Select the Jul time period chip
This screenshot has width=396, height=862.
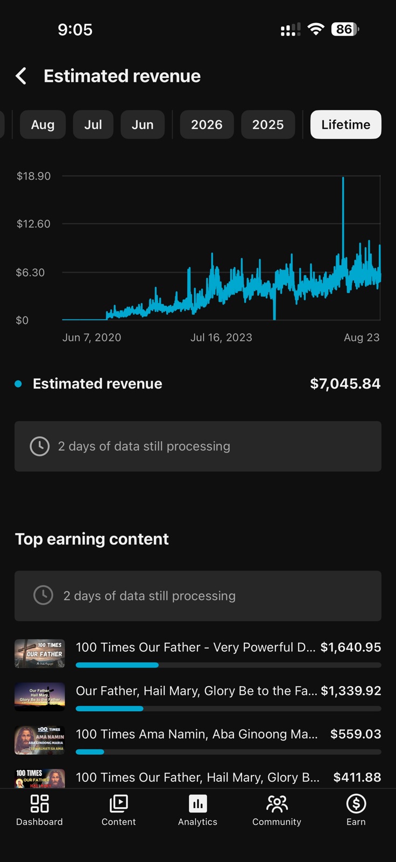(93, 124)
